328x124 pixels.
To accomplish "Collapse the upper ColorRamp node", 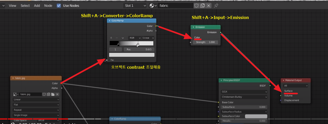I will pos(109,21).
